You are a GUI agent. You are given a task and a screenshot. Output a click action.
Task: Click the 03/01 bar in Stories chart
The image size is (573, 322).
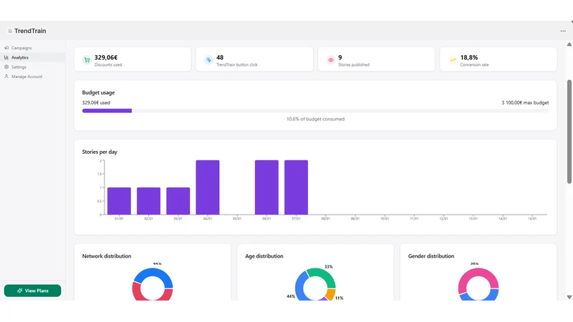178,201
